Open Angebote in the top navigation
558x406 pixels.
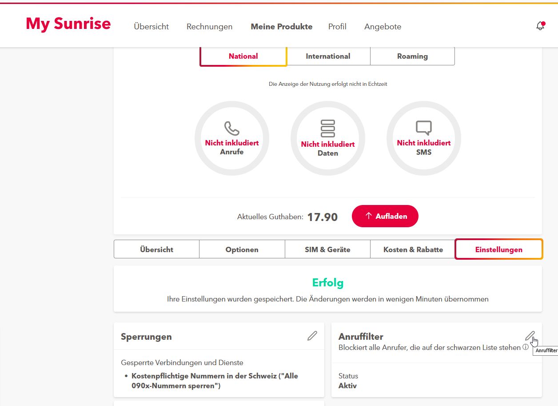click(x=383, y=27)
